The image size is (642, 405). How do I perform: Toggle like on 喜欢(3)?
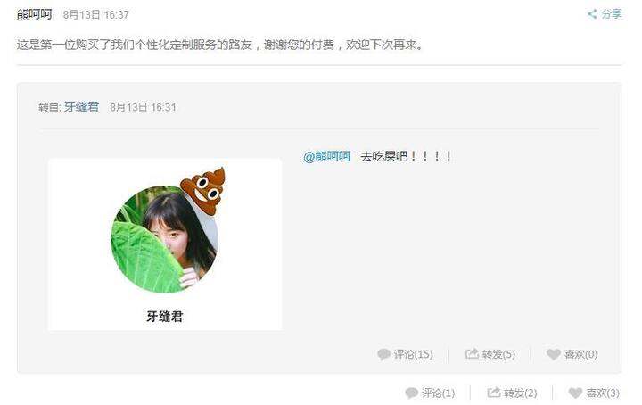click(594, 393)
